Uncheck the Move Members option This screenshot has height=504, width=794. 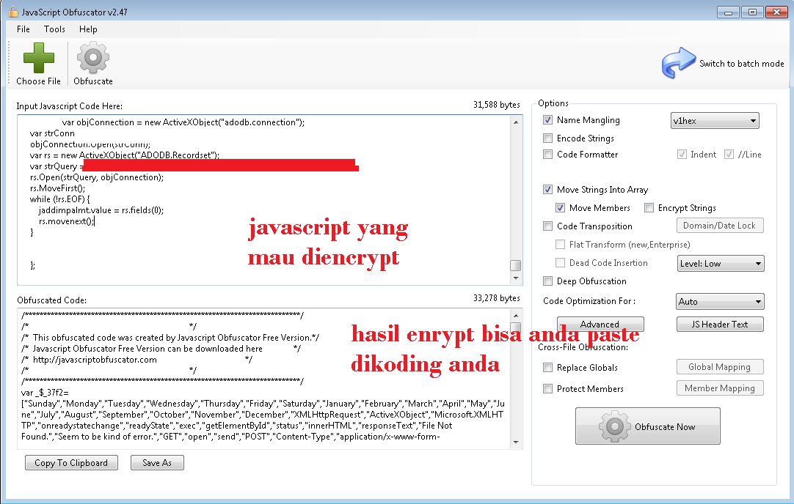click(560, 208)
